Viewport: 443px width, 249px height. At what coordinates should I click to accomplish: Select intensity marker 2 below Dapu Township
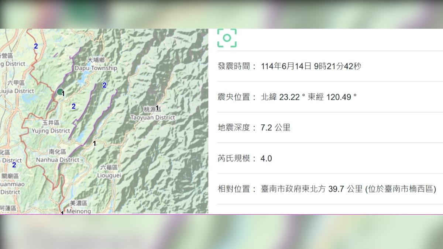[x=73, y=107]
